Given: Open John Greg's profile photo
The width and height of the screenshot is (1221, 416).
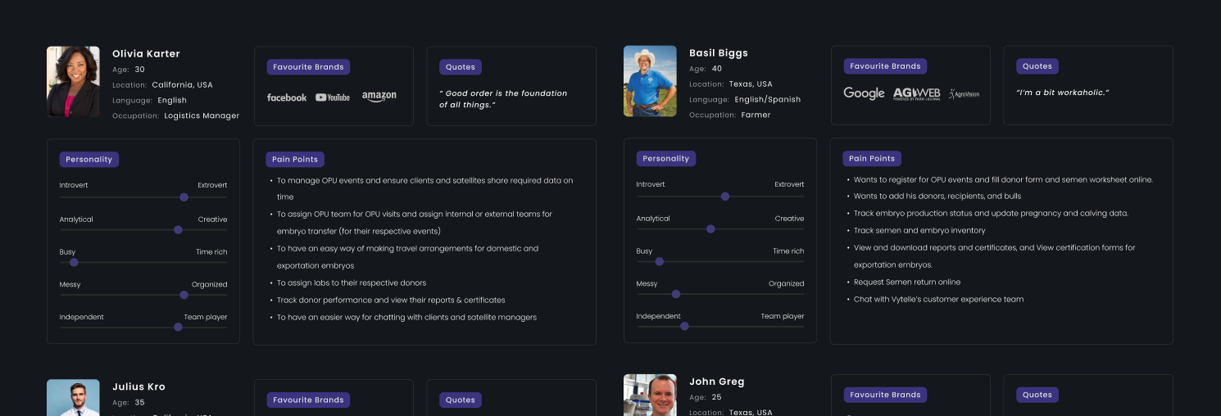Looking at the screenshot, I should click(x=650, y=395).
